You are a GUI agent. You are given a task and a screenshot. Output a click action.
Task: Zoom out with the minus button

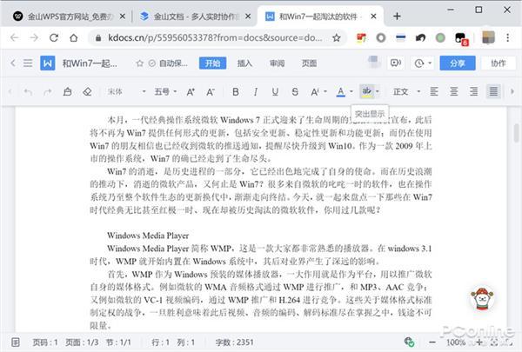pyautogui.click(x=432, y=342)
